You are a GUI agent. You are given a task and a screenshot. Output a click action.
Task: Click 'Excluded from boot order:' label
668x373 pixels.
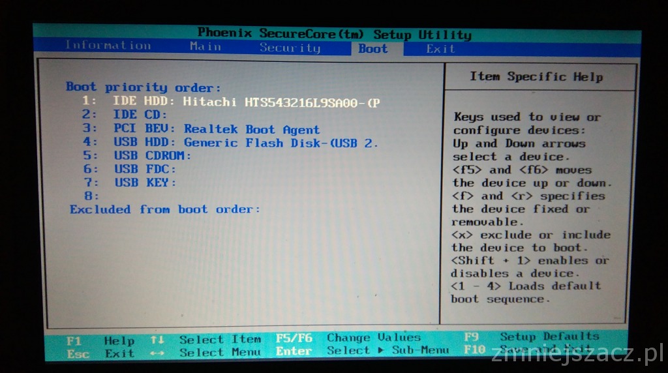[165, 209]
